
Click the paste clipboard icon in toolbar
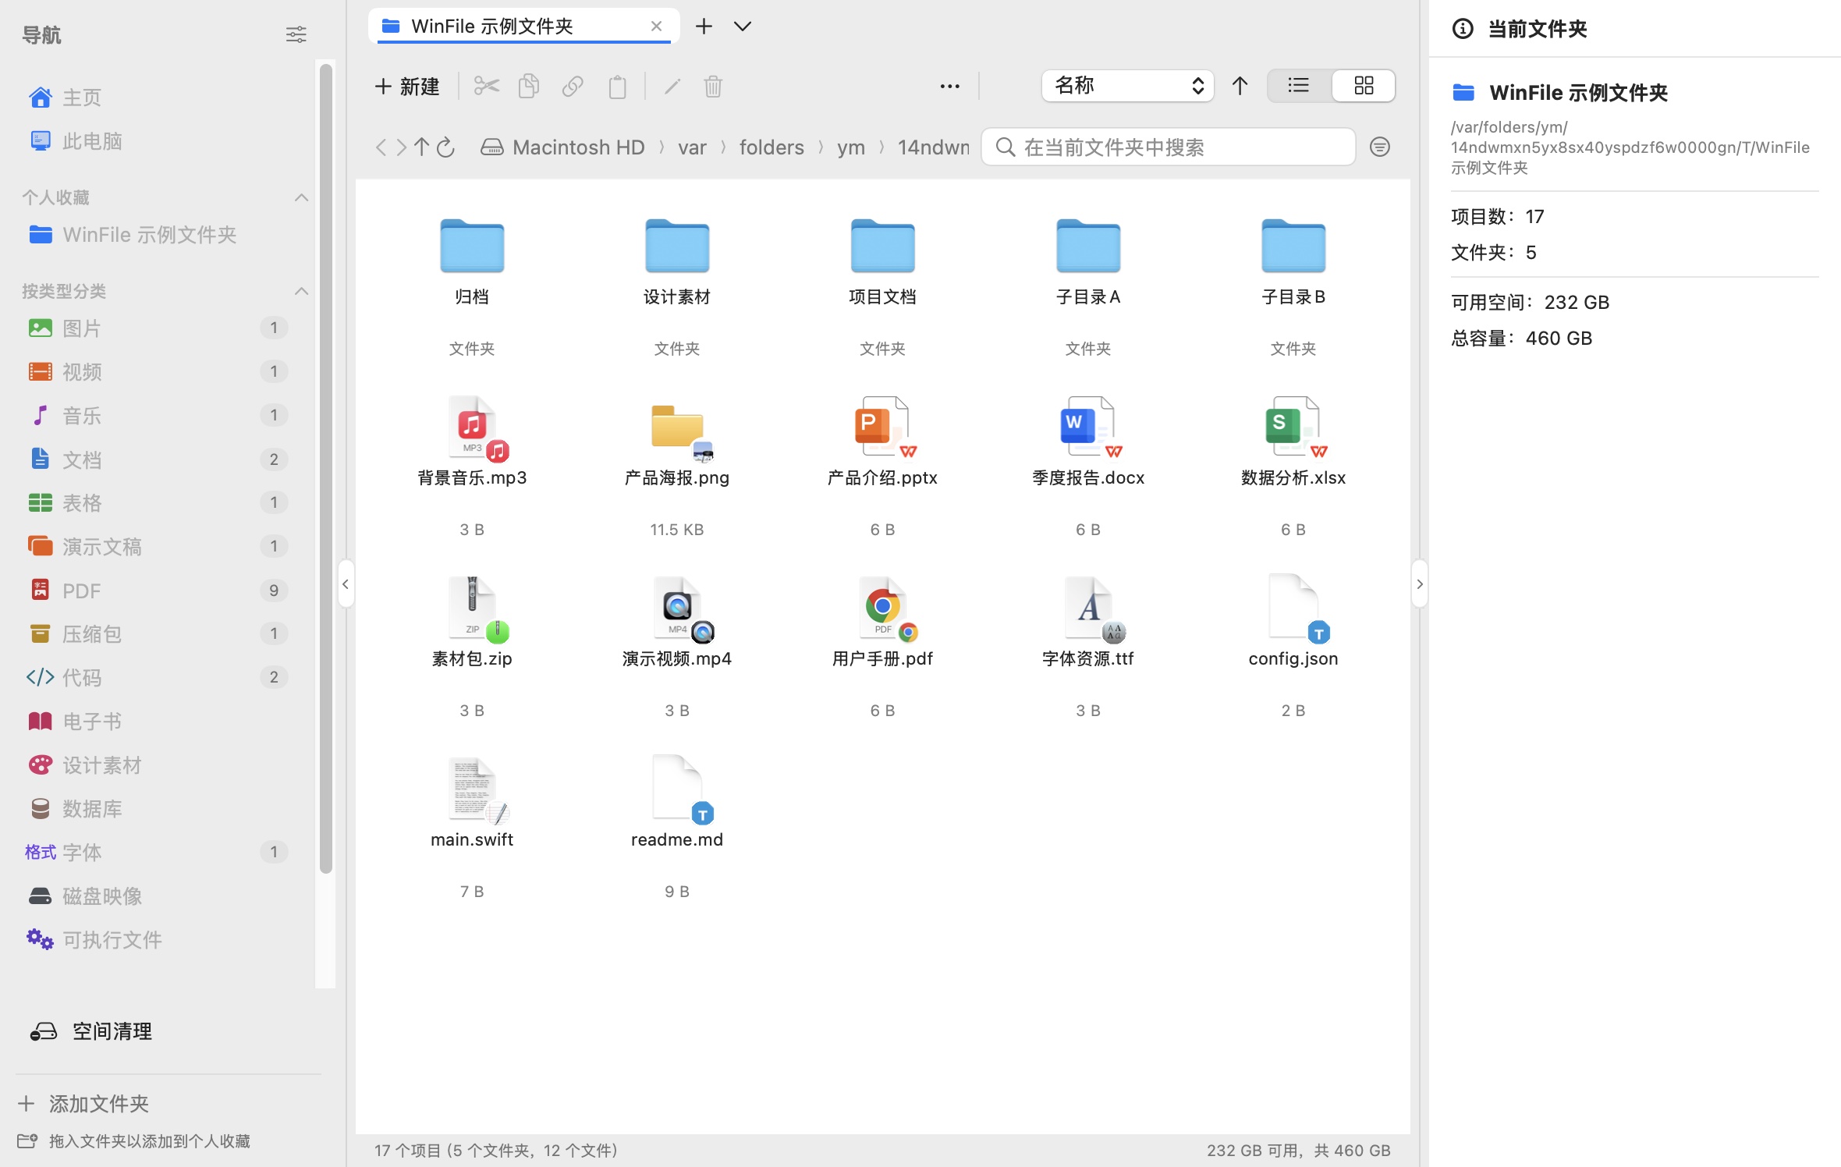pos(617,86)
